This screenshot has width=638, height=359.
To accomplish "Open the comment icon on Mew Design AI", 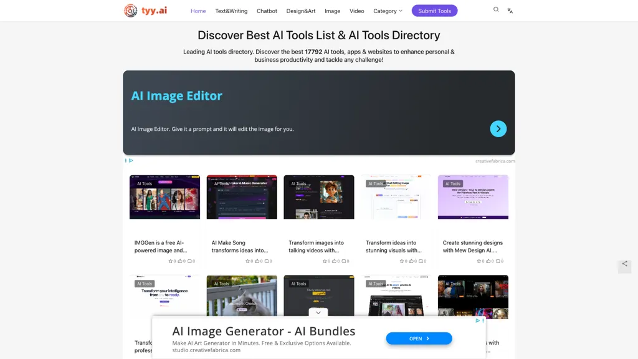I will (x=498, y=261).
